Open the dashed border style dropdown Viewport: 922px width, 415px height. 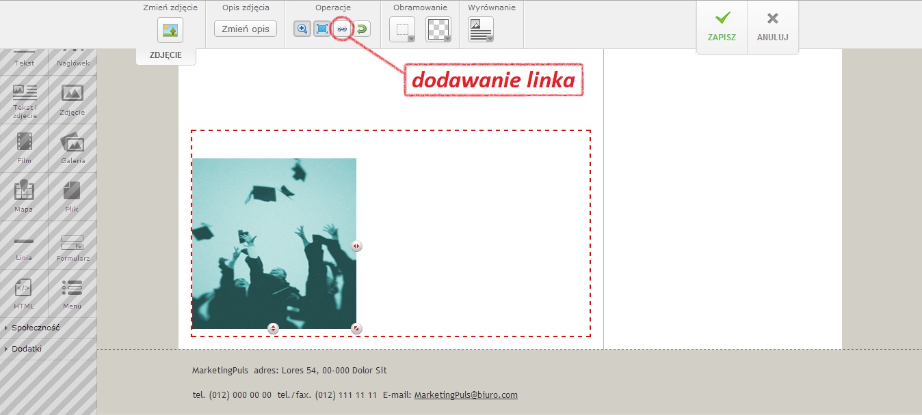tap(402, 30)
